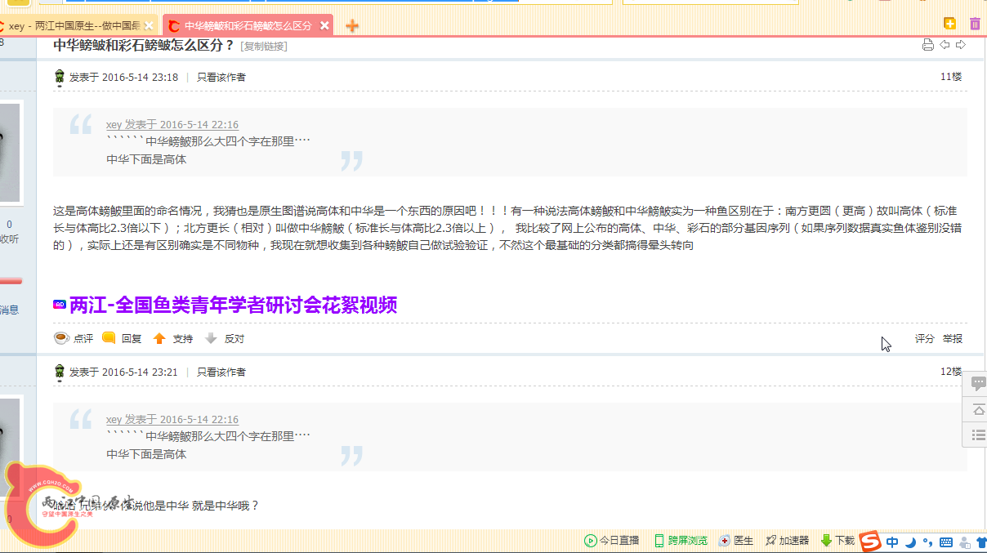
Task: Click 只看该作者 in the 12楼 post
Action: pyautogui.click(x=221, y=372)
